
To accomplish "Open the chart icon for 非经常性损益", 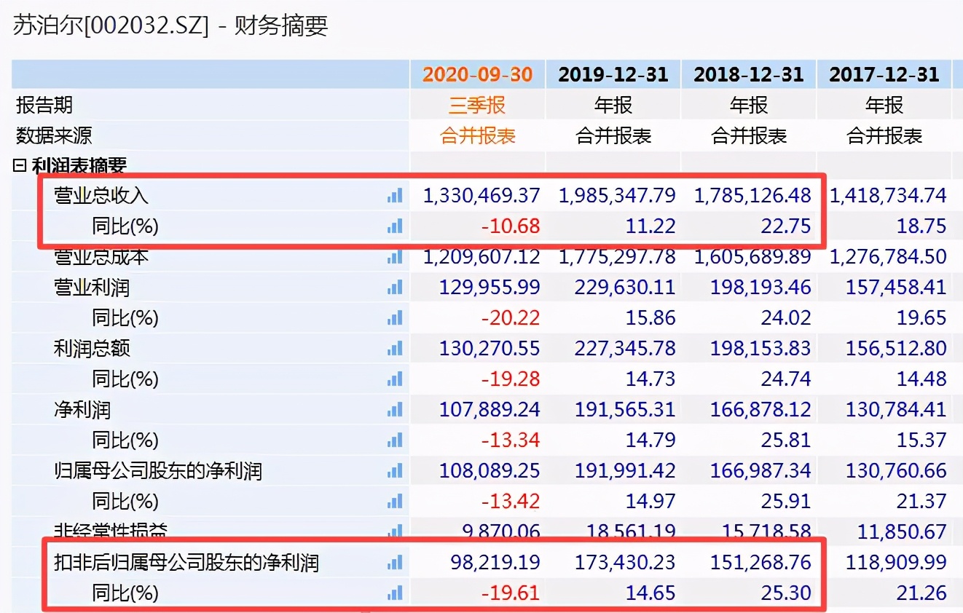I will [x=395, y=531].
